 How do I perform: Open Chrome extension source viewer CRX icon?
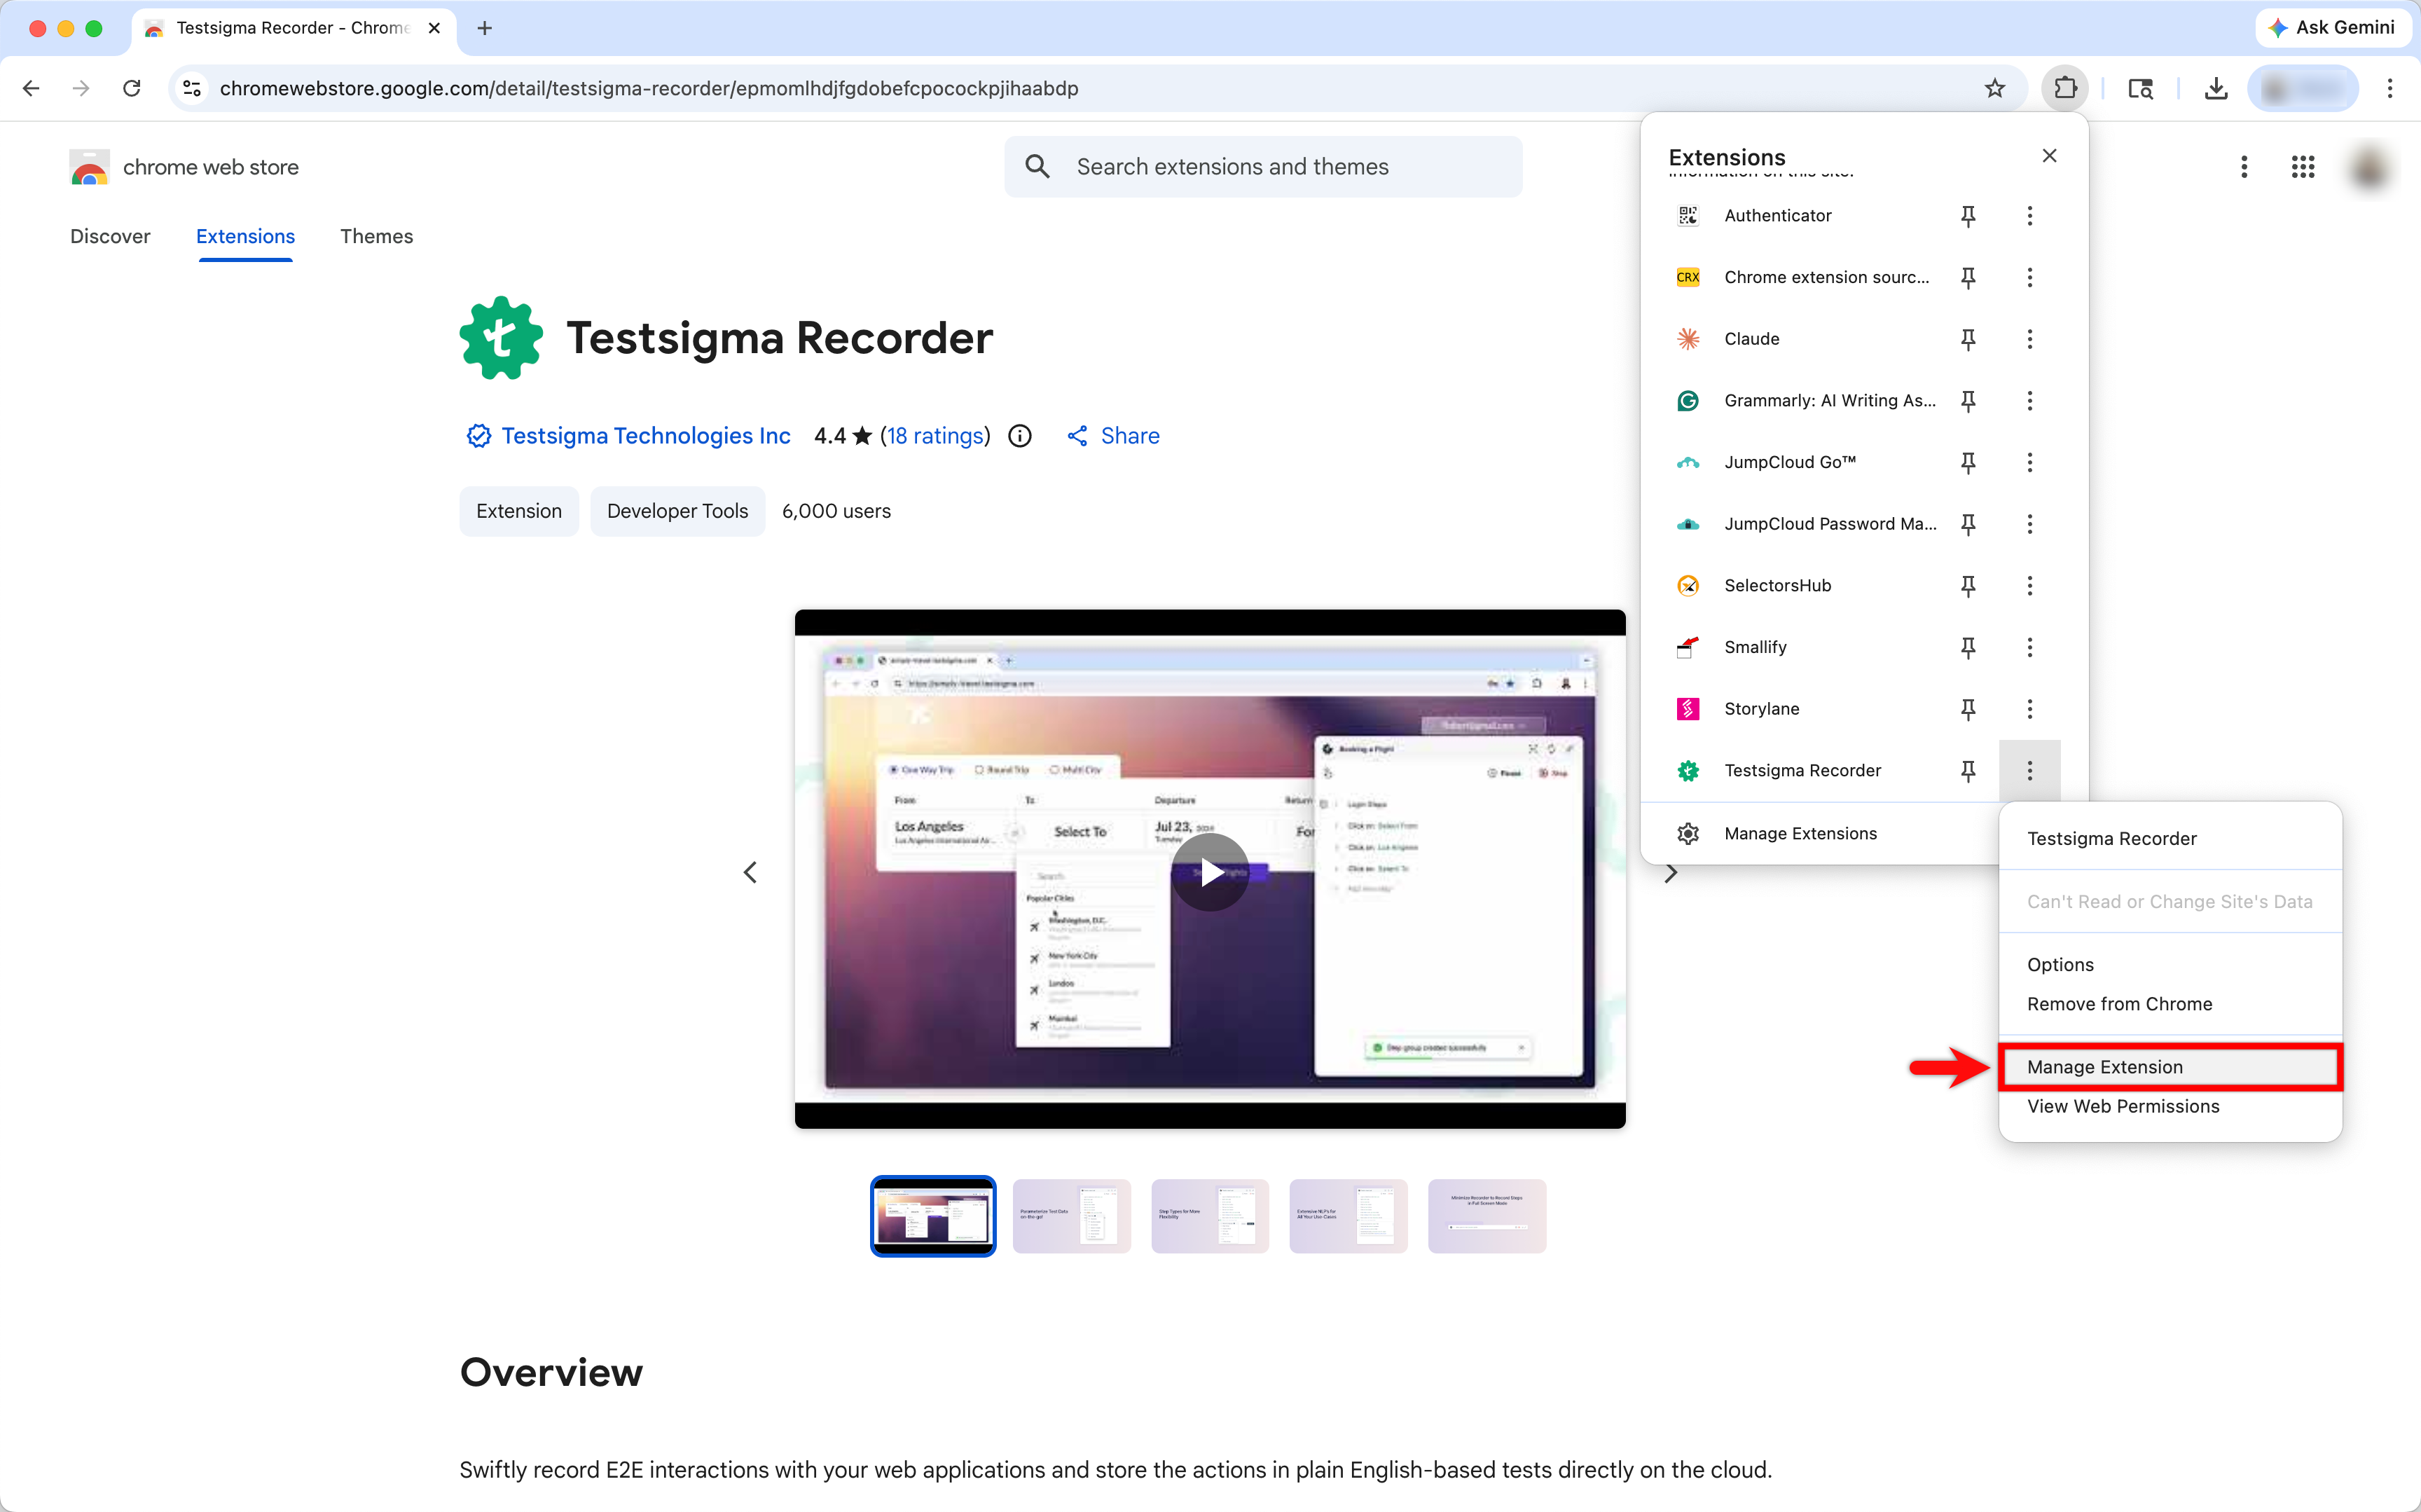pos(1688,277)
